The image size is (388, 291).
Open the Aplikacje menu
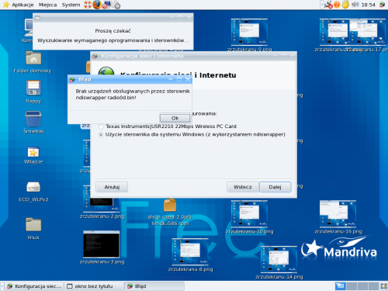pyautogui.click(x=23, y=5)
